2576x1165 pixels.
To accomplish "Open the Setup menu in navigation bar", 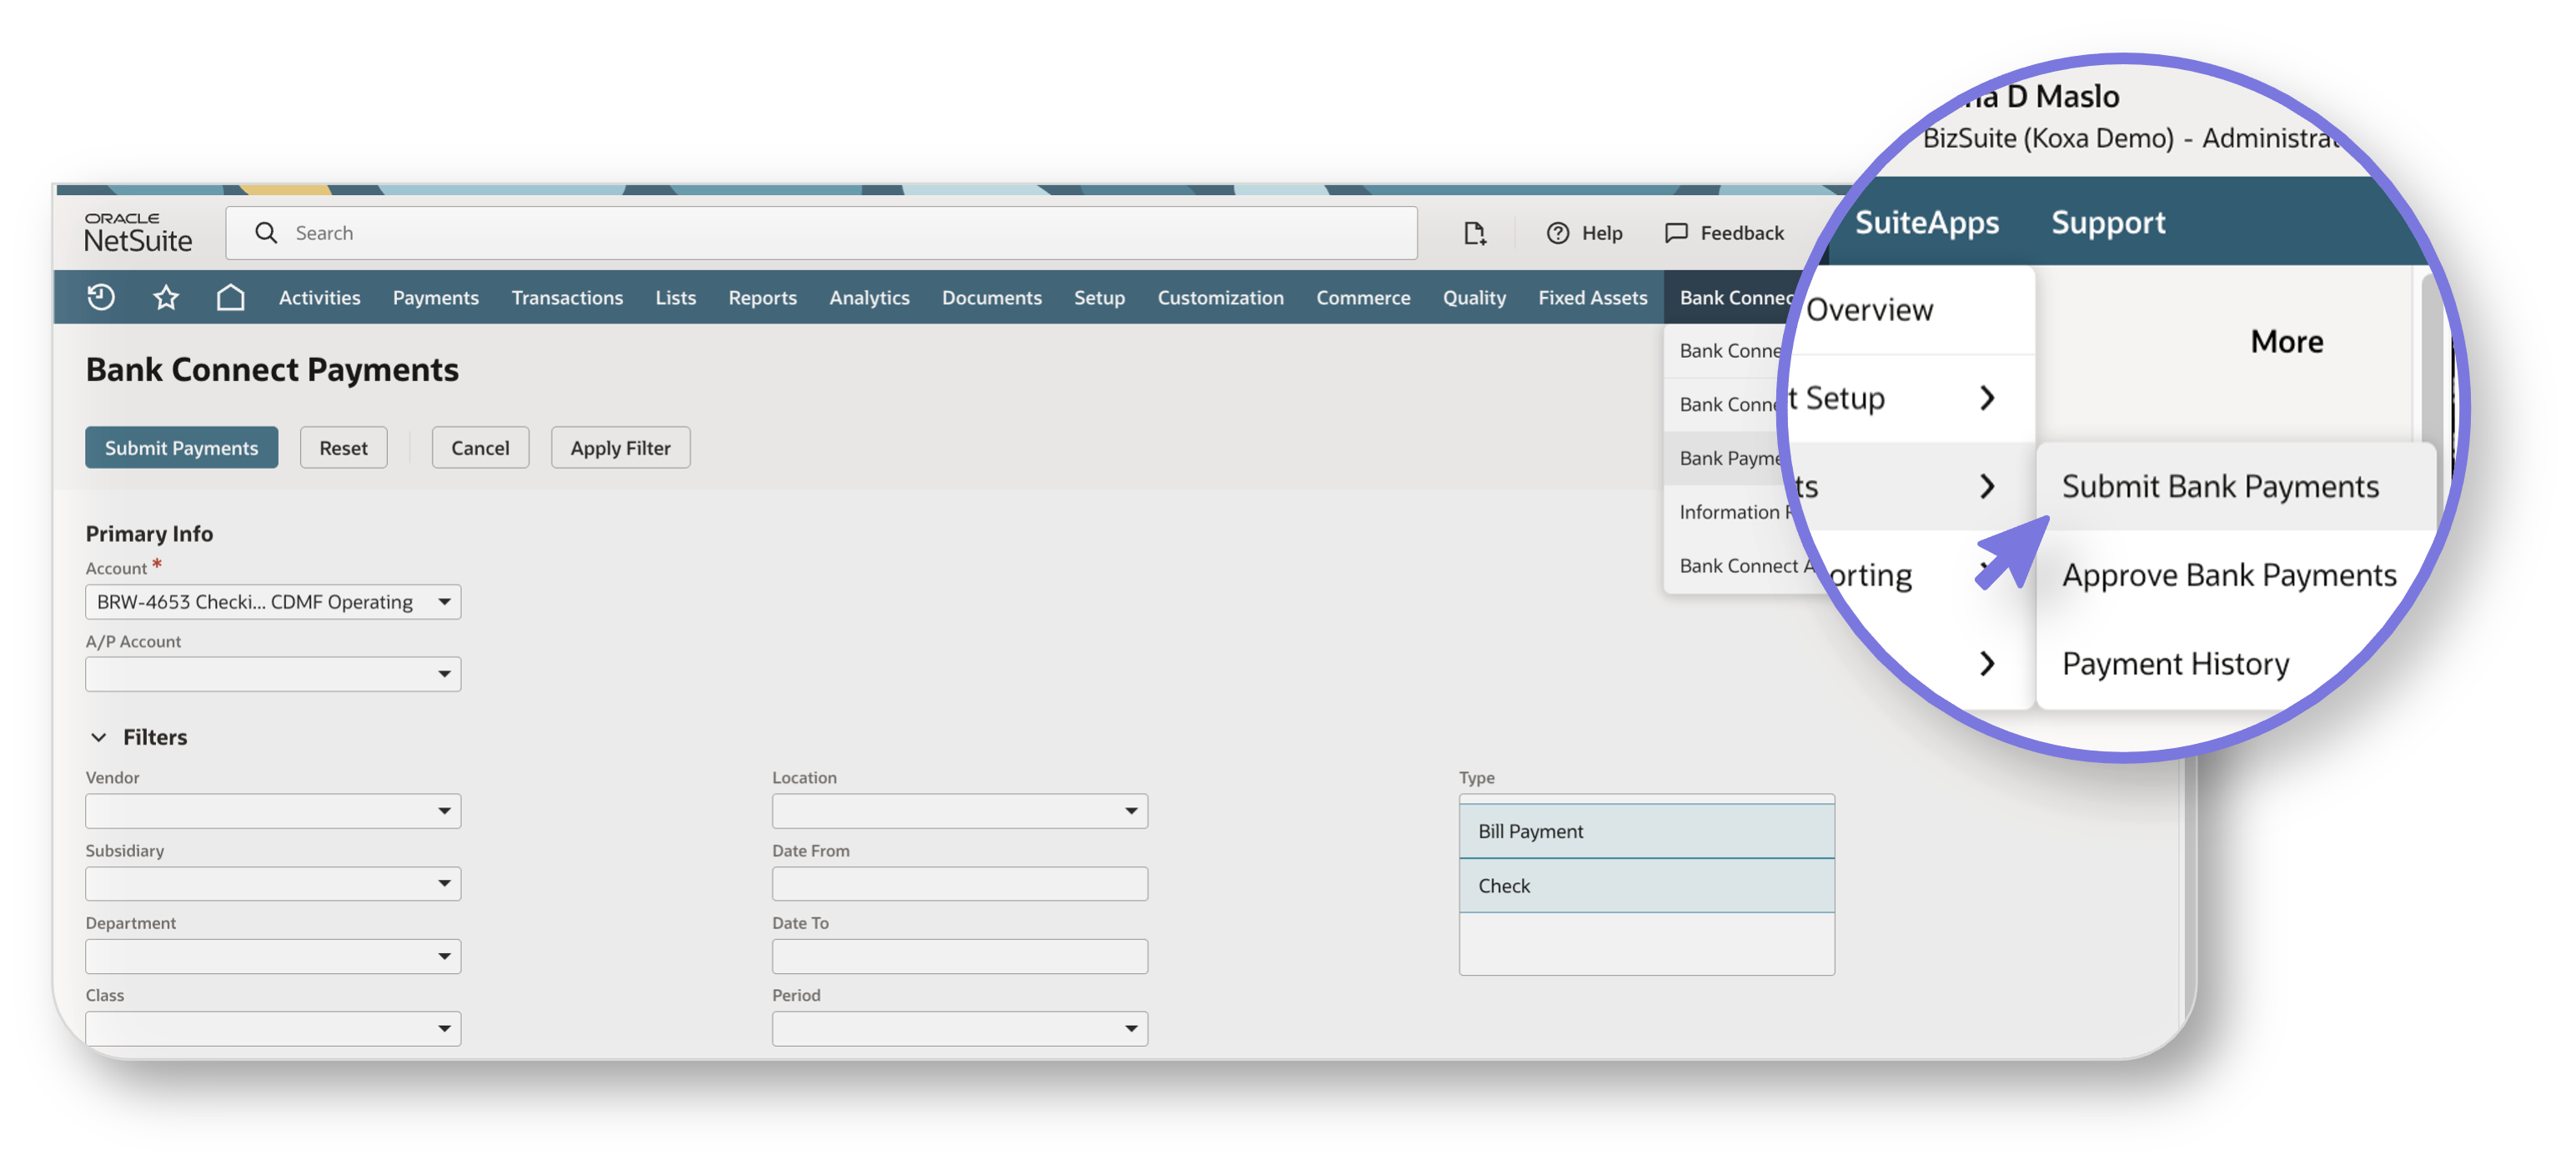I will click(x=1100, y=297).
